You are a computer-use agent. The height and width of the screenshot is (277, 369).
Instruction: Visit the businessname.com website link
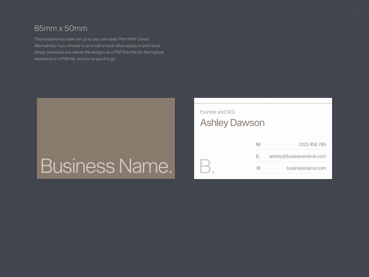point(306,168)
